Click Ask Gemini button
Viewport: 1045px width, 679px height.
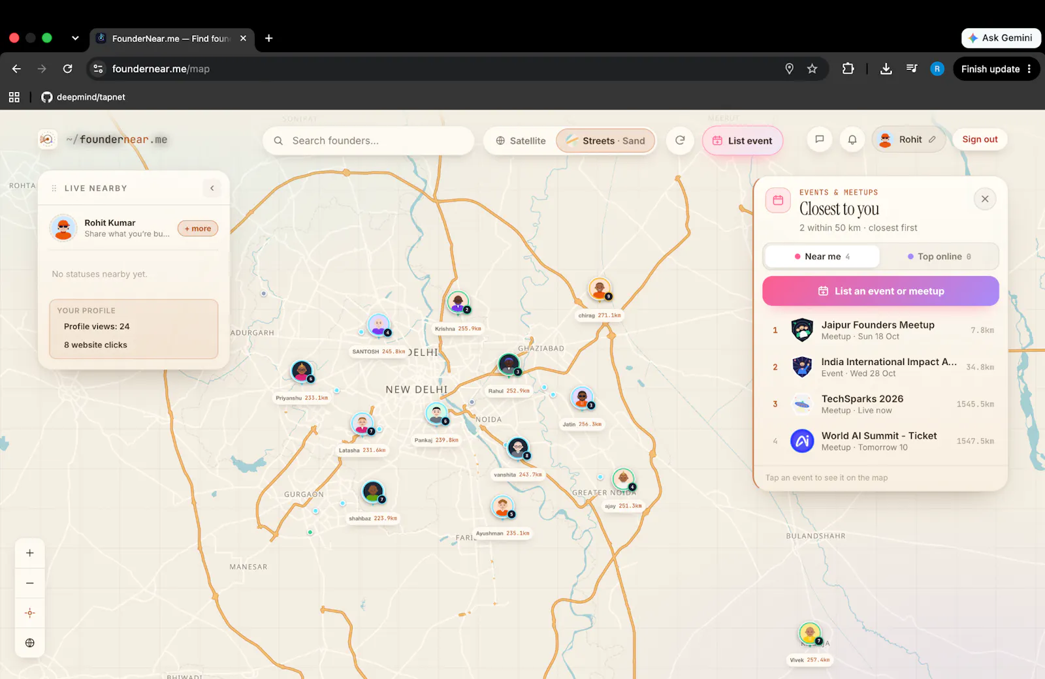1001,38
